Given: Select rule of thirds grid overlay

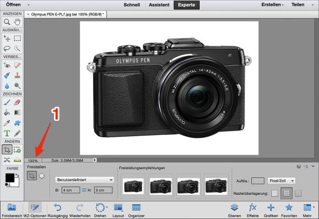Looking at the screenshot, I should (x=287, y=193).
